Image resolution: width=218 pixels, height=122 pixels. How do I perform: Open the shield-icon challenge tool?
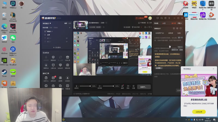53,58
